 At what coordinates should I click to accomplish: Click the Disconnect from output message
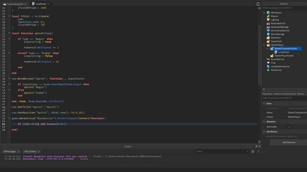[x=48, y=159]
